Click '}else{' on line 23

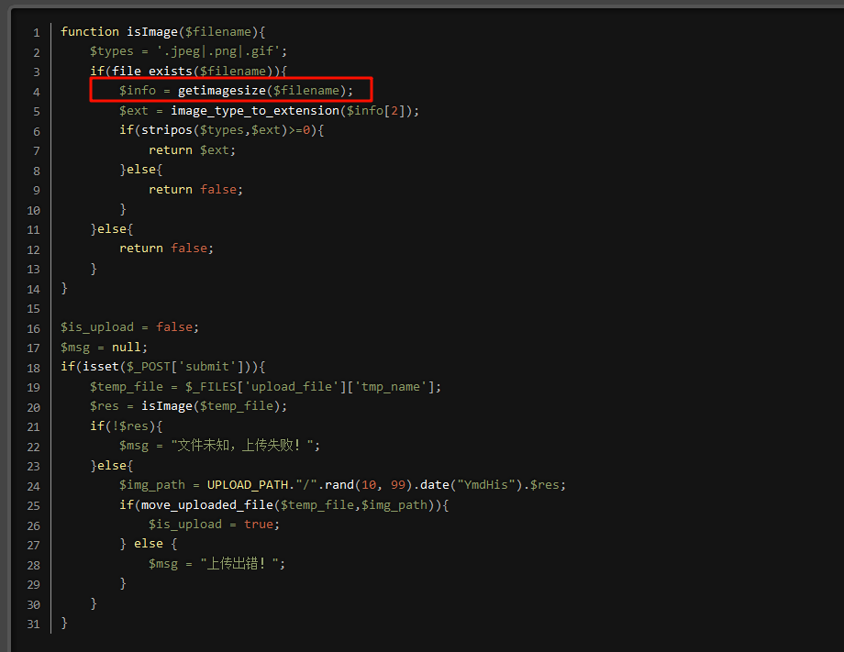coord(111,465)
